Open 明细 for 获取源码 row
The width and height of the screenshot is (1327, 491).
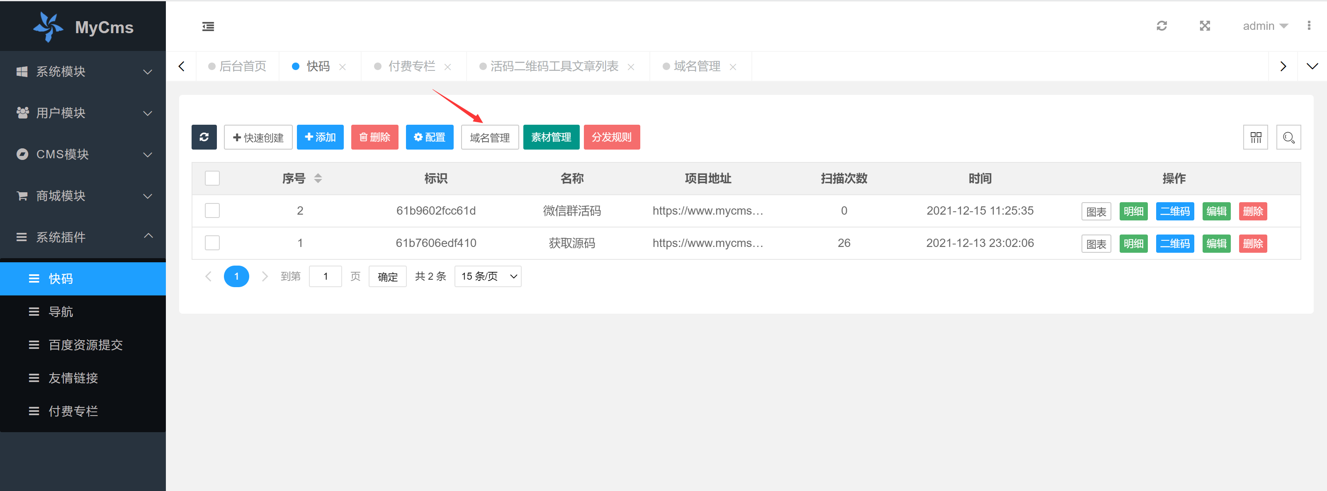point(1133,244)
